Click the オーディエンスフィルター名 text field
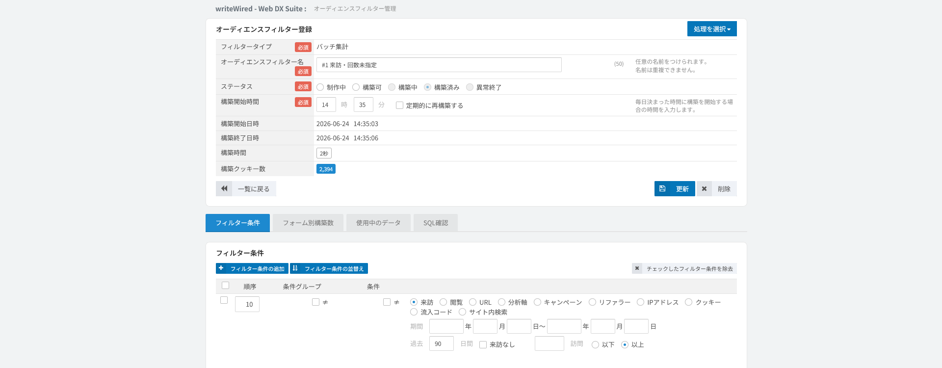Image resolution: width=942 pixels, height=368 pixels. click(439, 65)
